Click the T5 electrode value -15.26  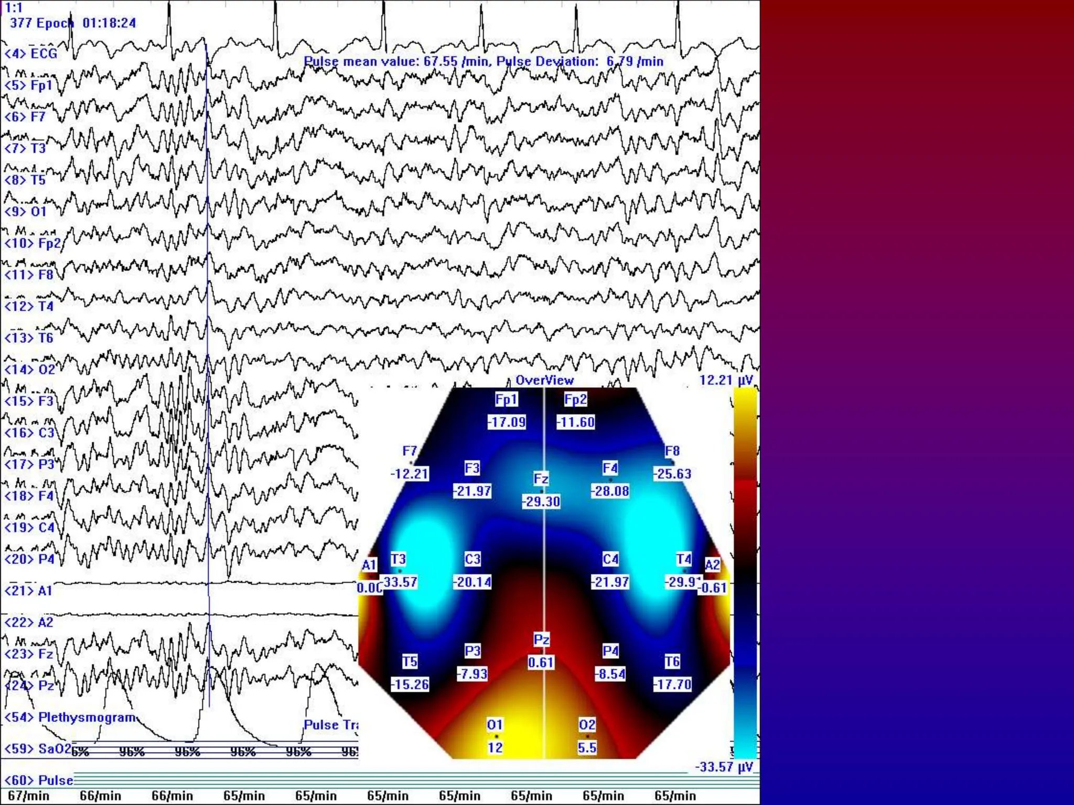410,684
